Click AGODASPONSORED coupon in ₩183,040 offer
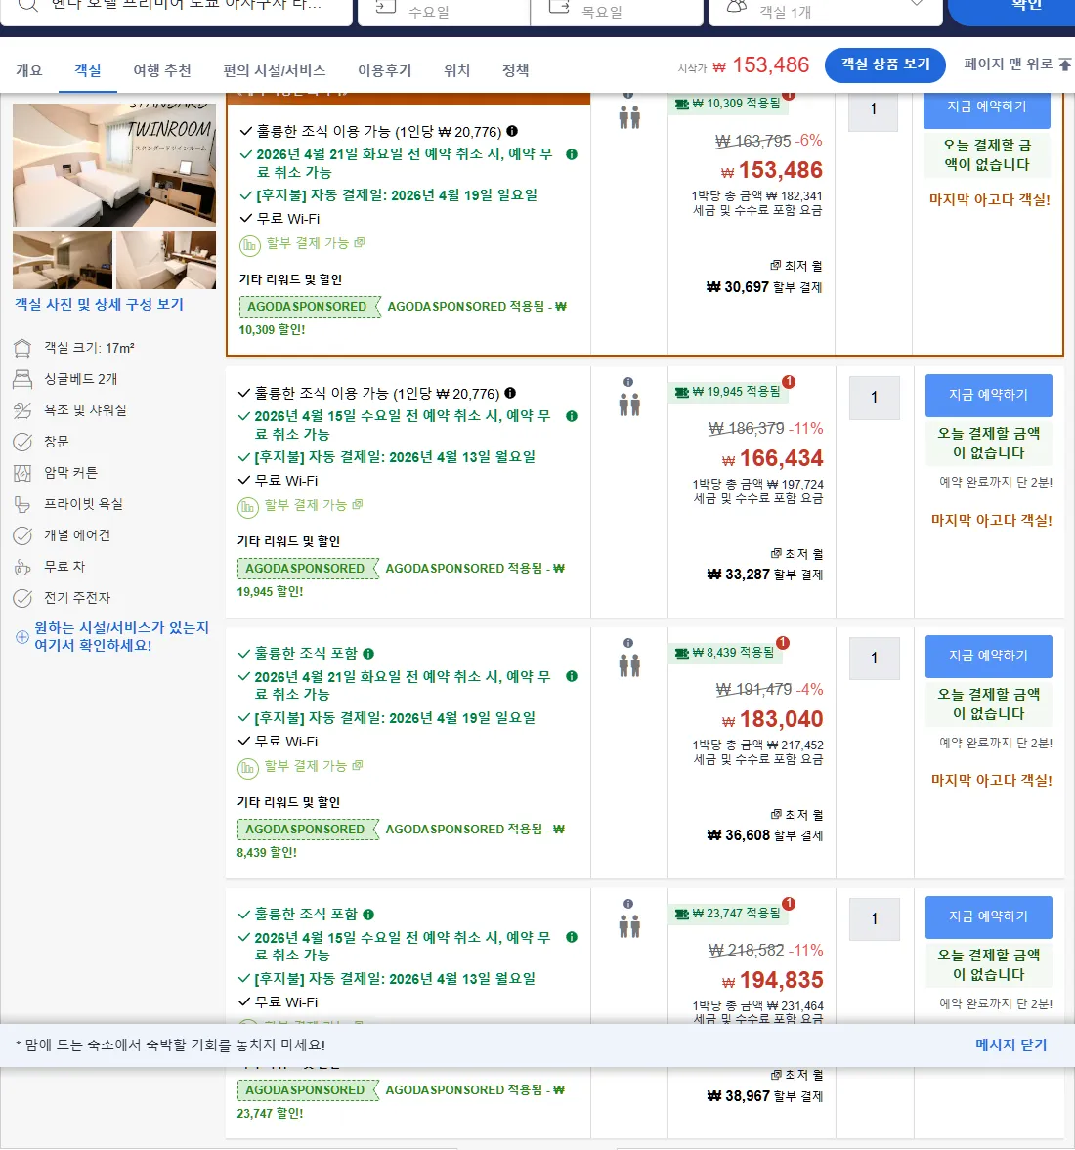This screenshot has height=1150, width=1075. point(308,830)
